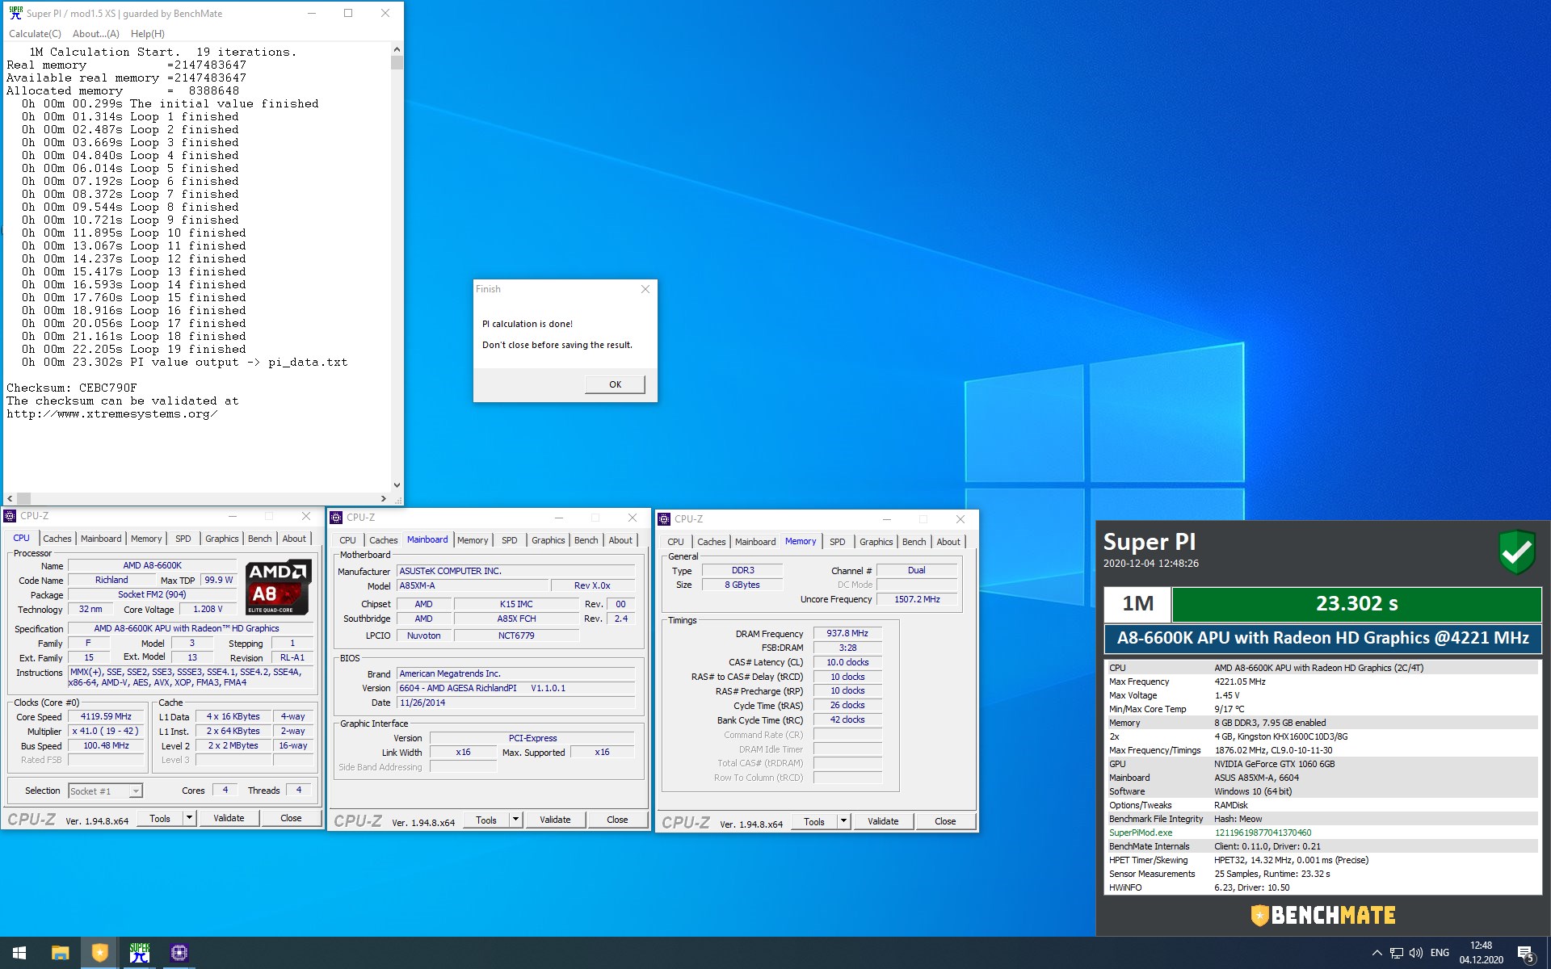Open the About...(A) menu in Super PI

click(95, 34)
